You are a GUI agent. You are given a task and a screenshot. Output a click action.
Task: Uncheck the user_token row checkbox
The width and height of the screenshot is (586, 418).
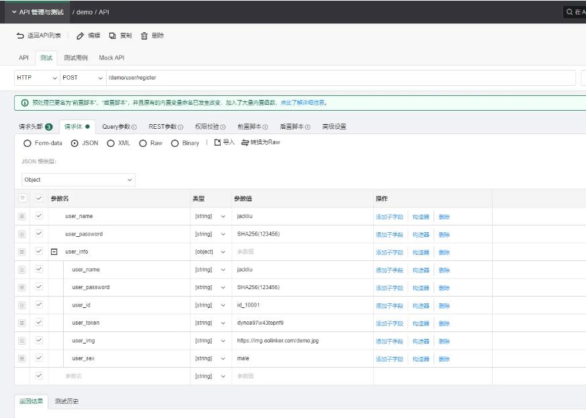39,323
